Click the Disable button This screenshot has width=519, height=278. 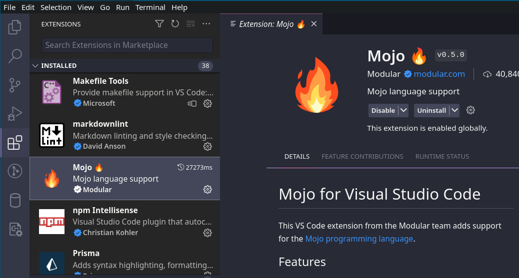coord(383,110)
